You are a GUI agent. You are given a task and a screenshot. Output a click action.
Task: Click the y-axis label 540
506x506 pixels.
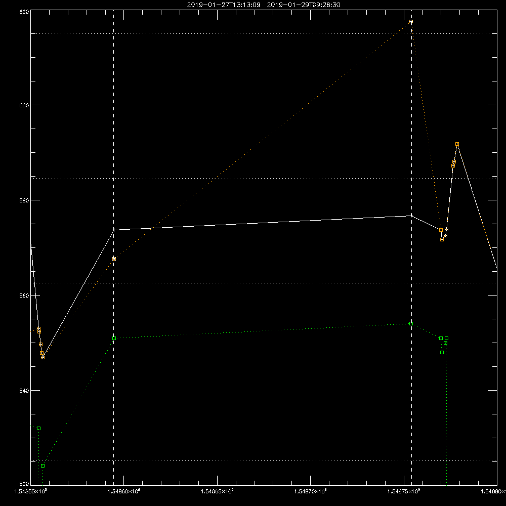(x=24, y=391)
